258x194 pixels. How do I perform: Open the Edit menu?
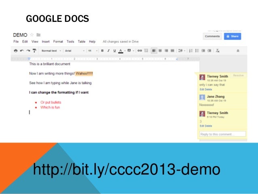[25, 42]
